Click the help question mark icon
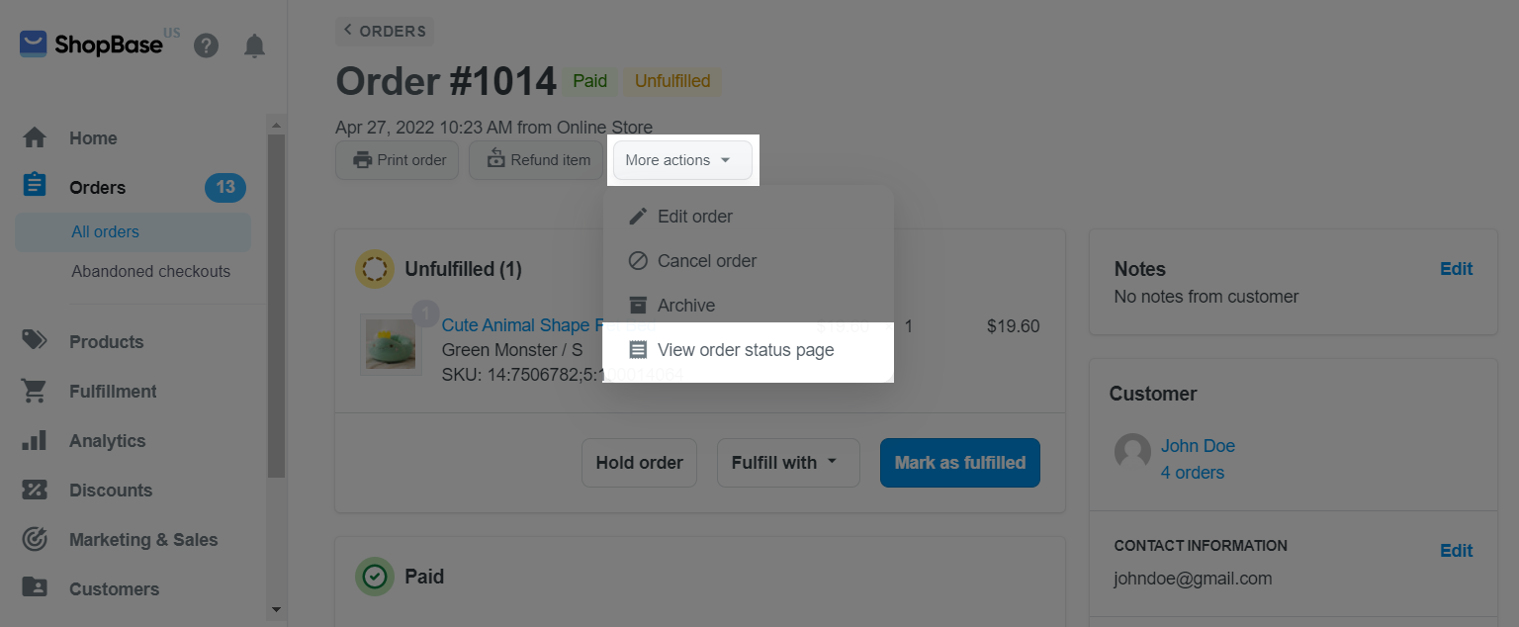1519x627 pixels. pyautogui.click(x=206, y=45)
